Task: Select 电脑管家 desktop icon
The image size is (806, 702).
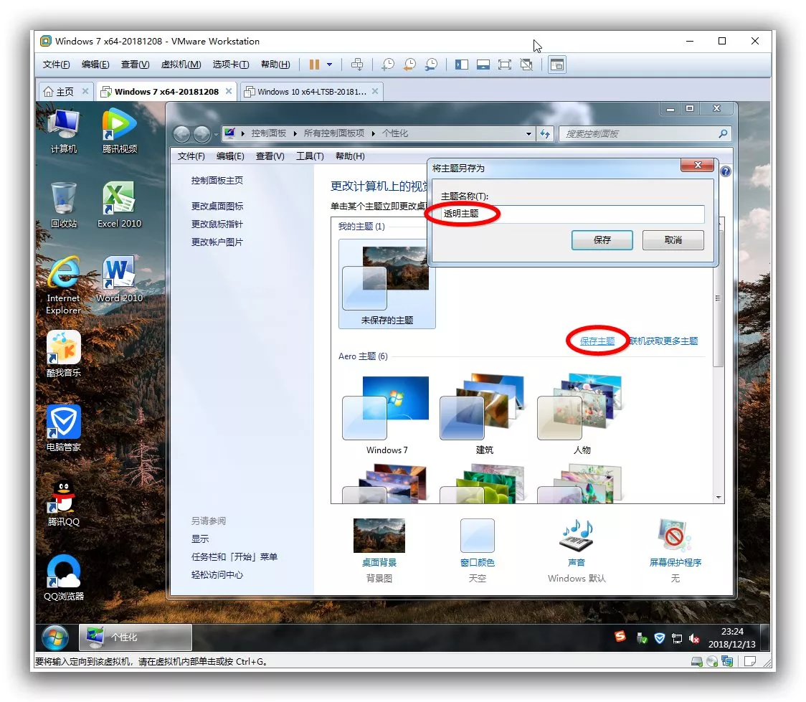Action: (64, 428)
